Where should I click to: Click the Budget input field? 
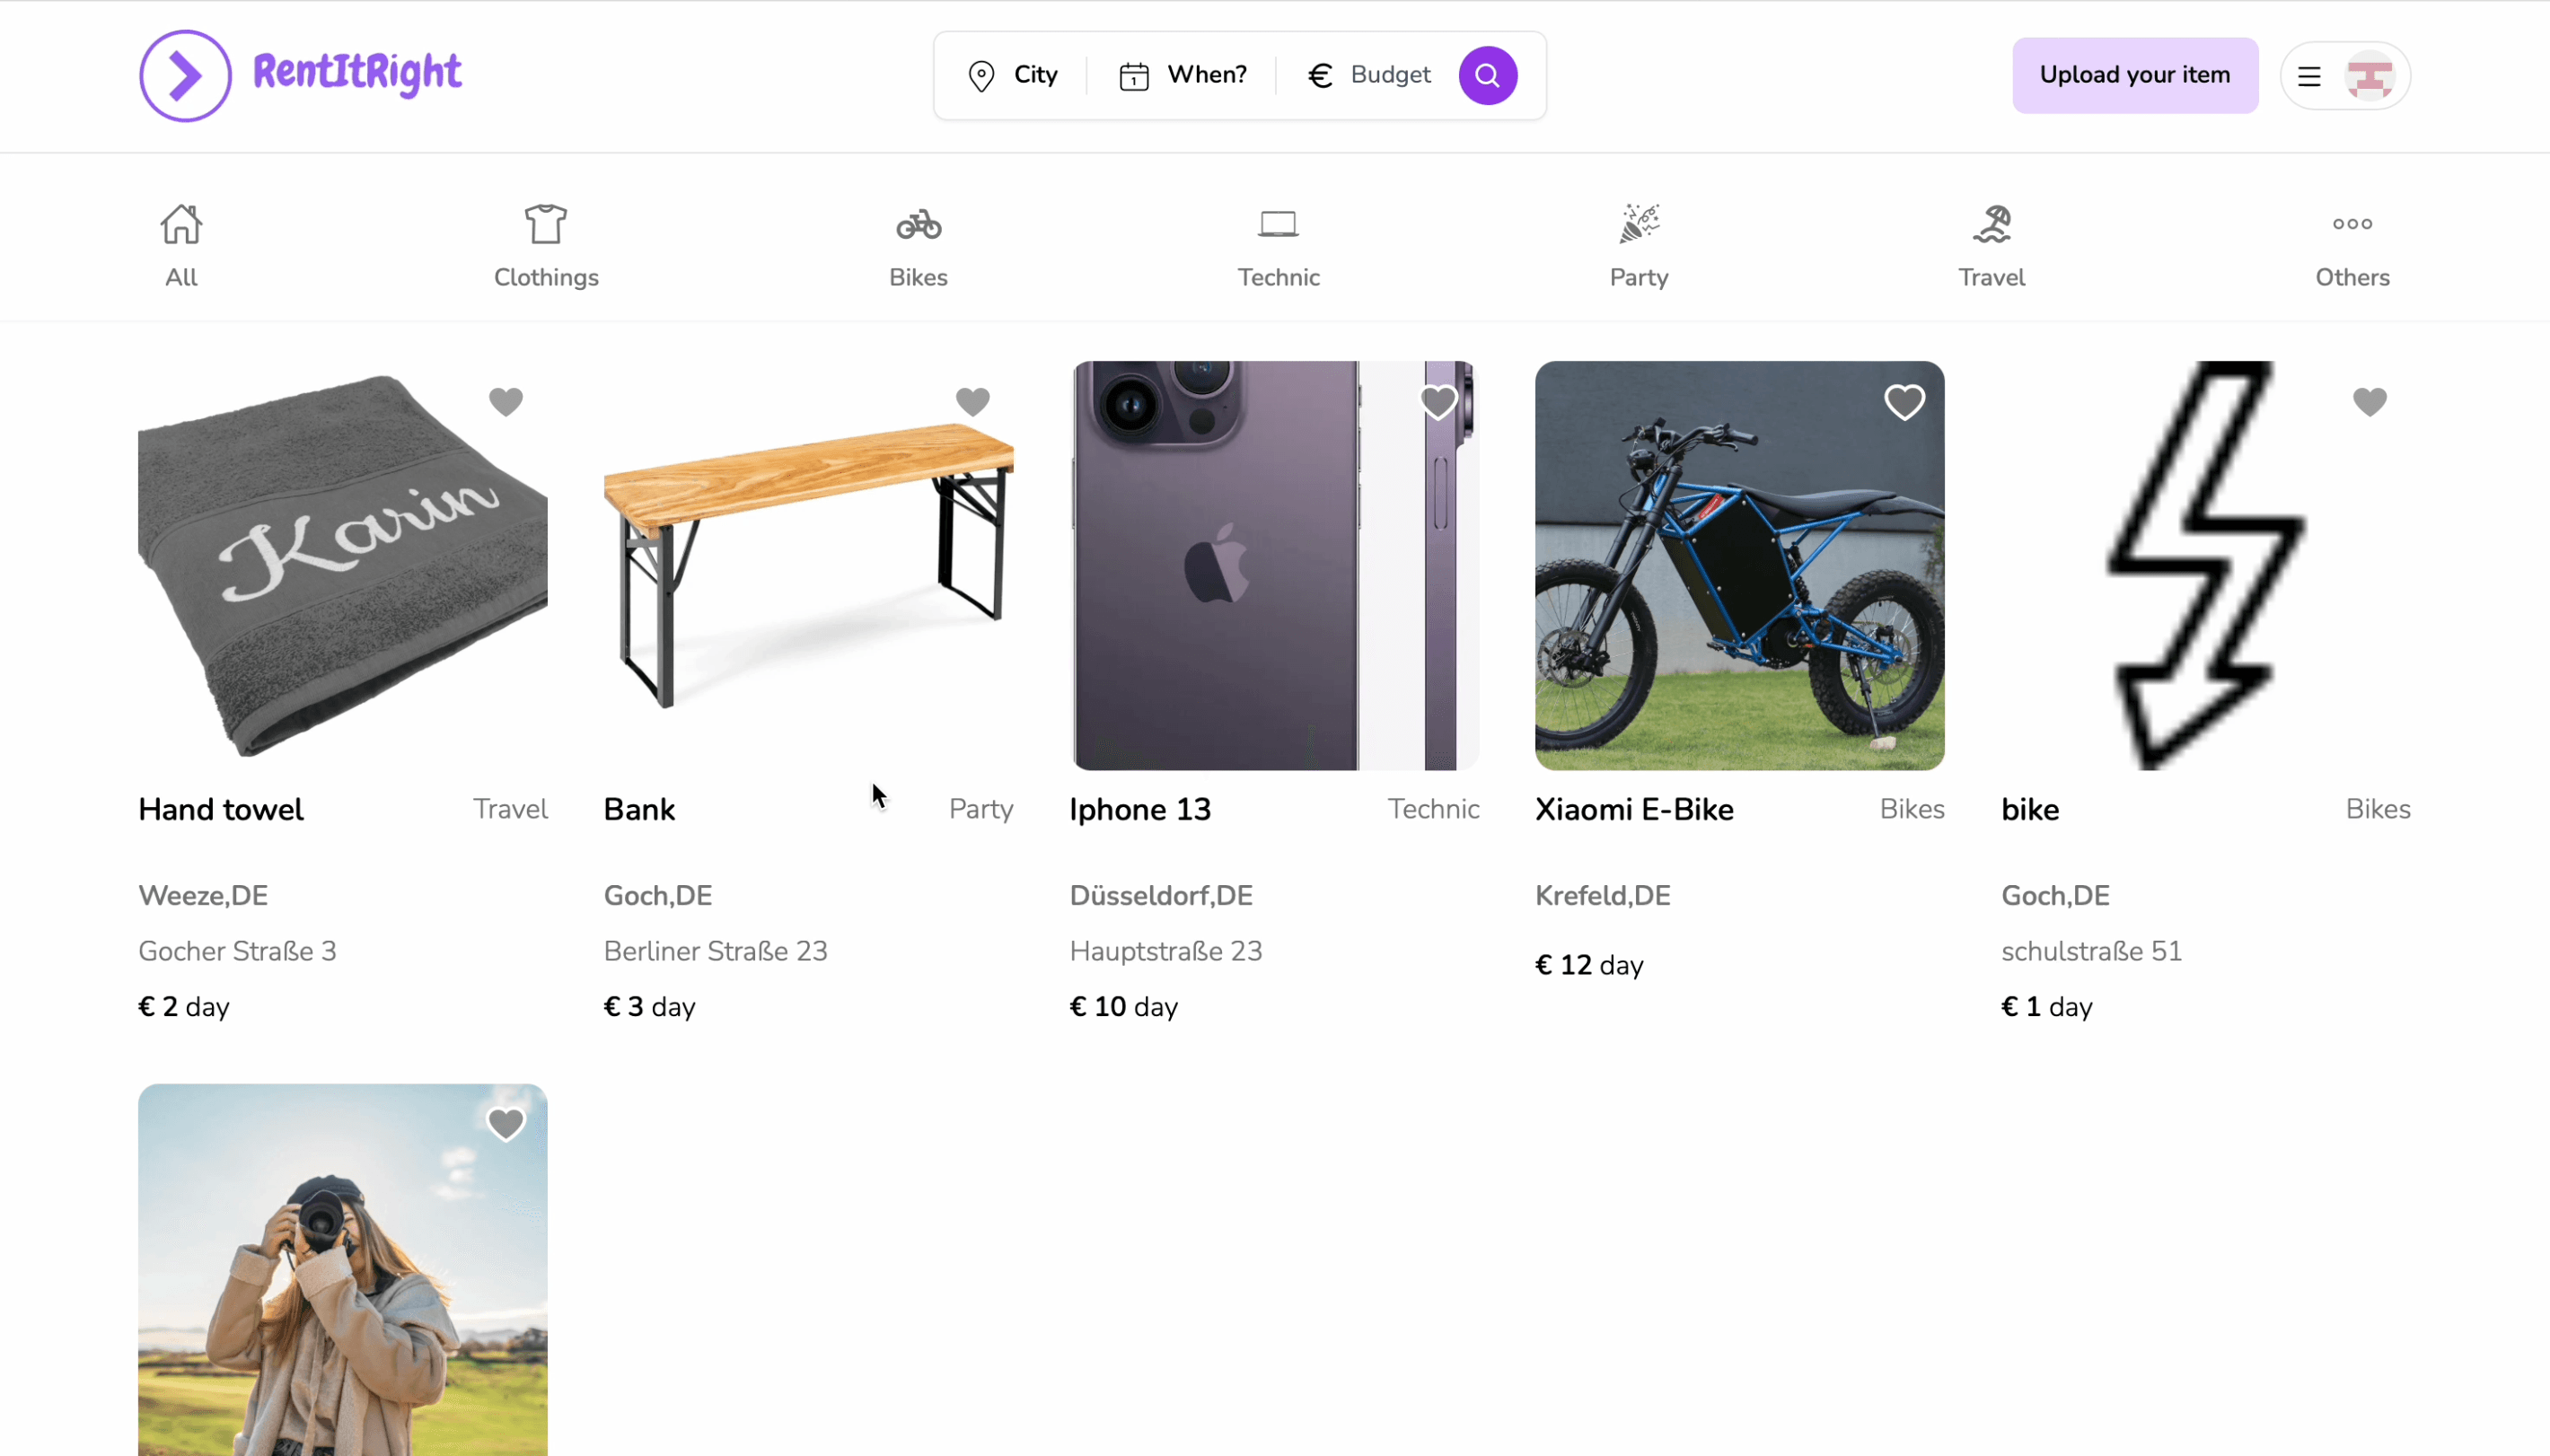(x=1389, y=75)
